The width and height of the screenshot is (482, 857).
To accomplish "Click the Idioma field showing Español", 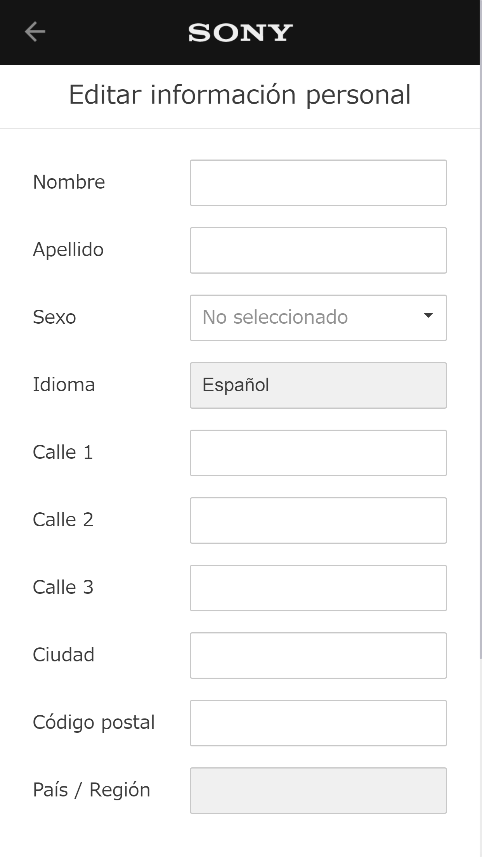I will click(x=318, y=385).
